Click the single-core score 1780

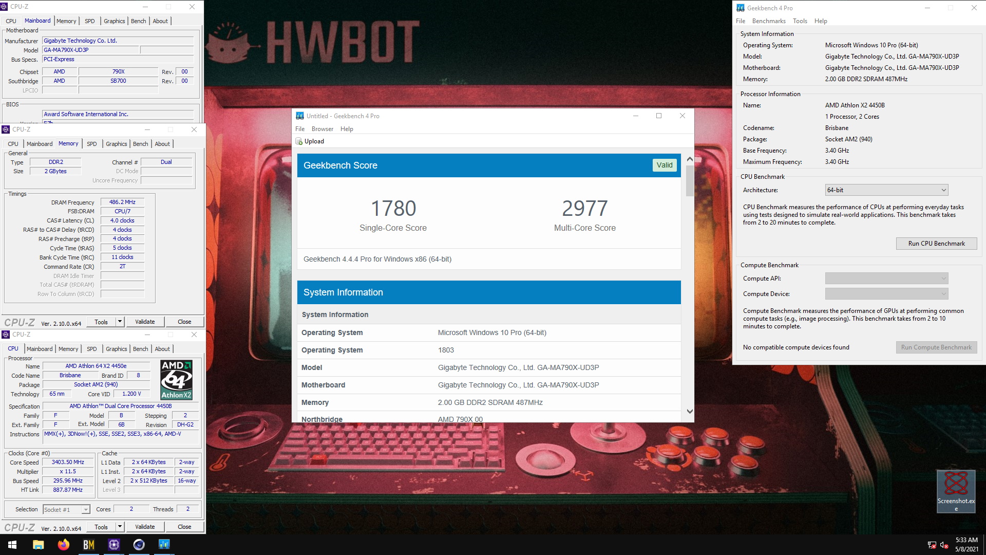pos(393,209)
